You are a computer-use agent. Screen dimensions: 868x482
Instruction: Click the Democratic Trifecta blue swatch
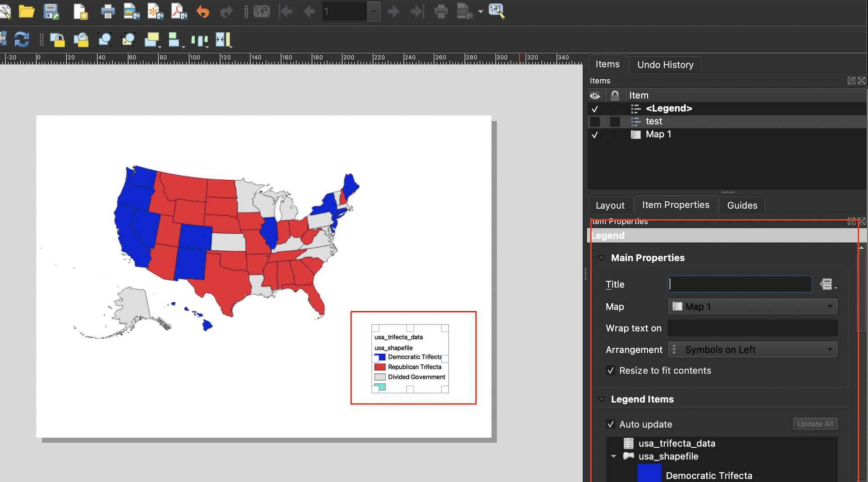pyautogui.click(x=649, y=474)
